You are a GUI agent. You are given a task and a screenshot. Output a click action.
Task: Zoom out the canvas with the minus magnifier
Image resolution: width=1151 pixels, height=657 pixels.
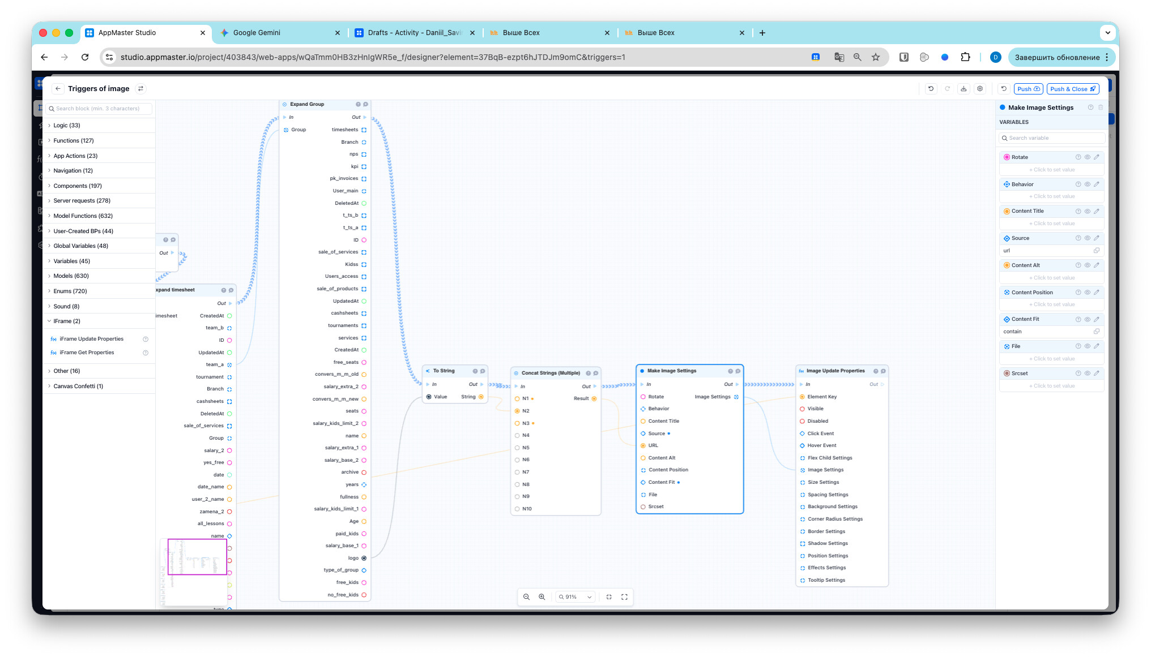click(x=526, y=597)
